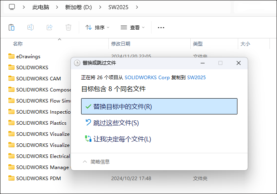Expand chevron after 此电脑 breadcrumb
The image size is (277, 194).
click(57, 7)
